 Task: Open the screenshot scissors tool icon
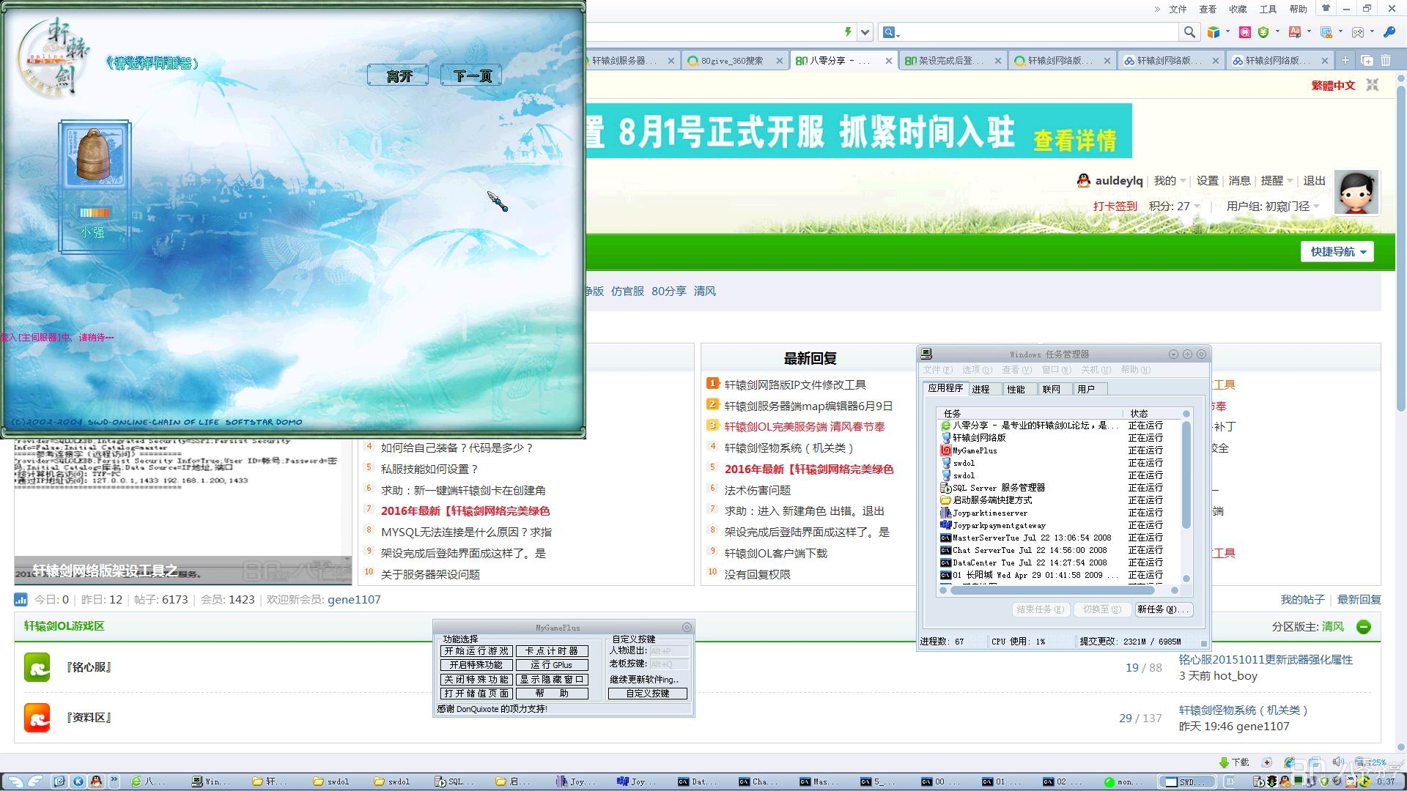point(1326,31)
